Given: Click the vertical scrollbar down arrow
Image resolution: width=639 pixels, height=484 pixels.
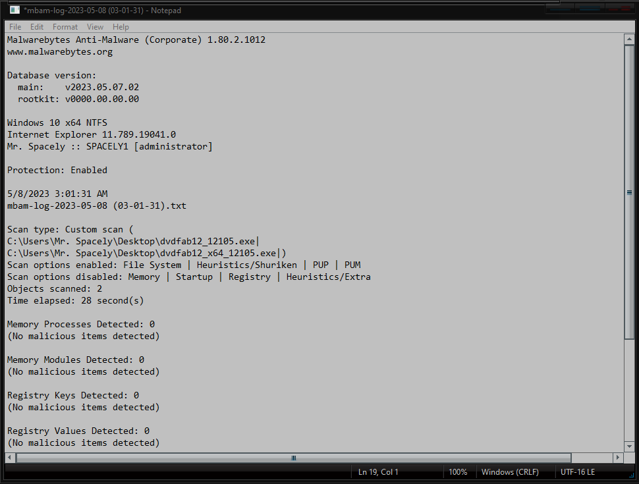Looking at the screenshot, I should (629, 446).
